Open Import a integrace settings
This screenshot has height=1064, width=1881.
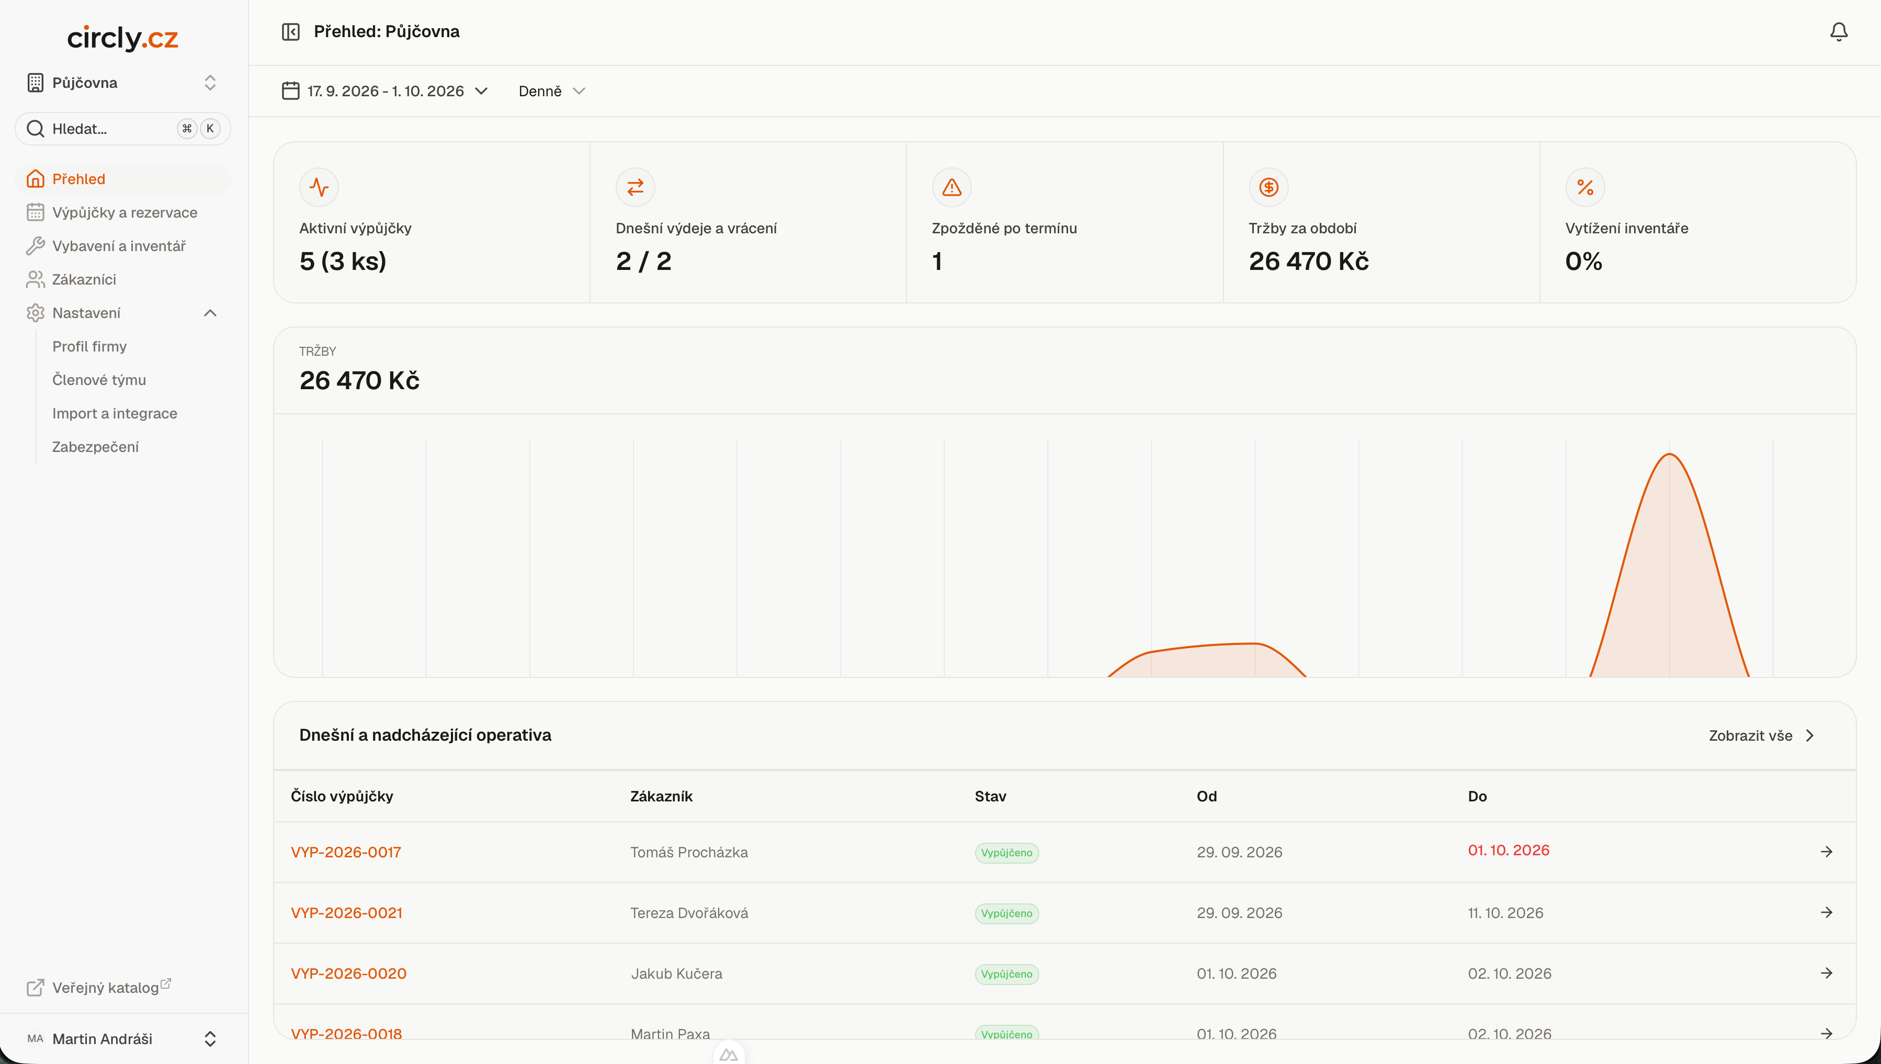coord(115,413)
